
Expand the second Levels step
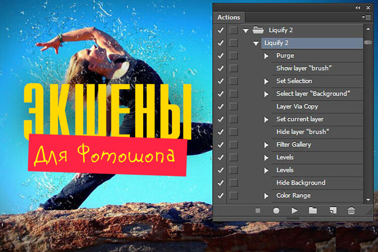click(266, 170)
